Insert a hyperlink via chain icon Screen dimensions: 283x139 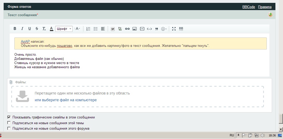click(x=127, y=29)
